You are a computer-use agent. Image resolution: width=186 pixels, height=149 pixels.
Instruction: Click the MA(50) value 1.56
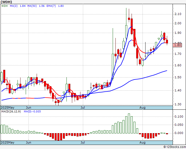42,6
